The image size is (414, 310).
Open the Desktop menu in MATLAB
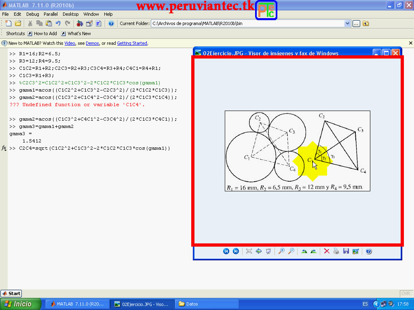pyautogui.click(x=70, y=14)
